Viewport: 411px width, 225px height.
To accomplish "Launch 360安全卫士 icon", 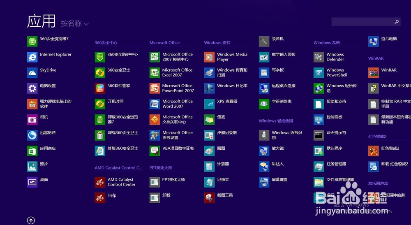I will [x=100, y=73].
